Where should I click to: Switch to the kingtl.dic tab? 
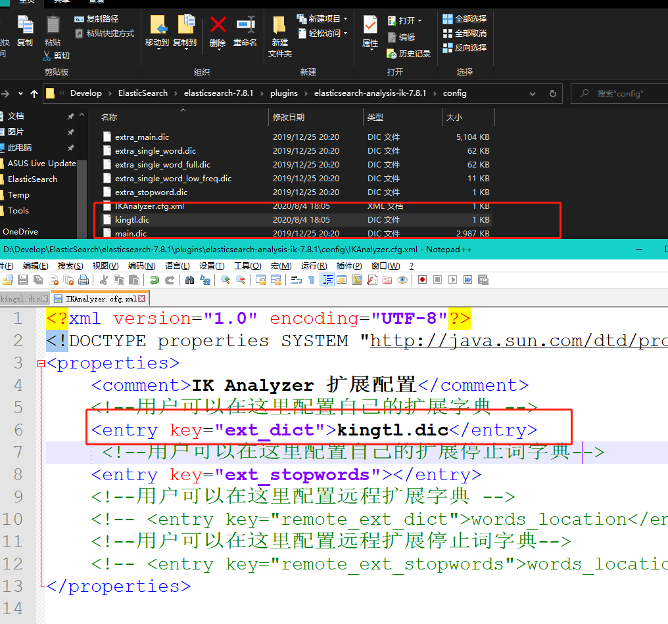tap(21, 298)
